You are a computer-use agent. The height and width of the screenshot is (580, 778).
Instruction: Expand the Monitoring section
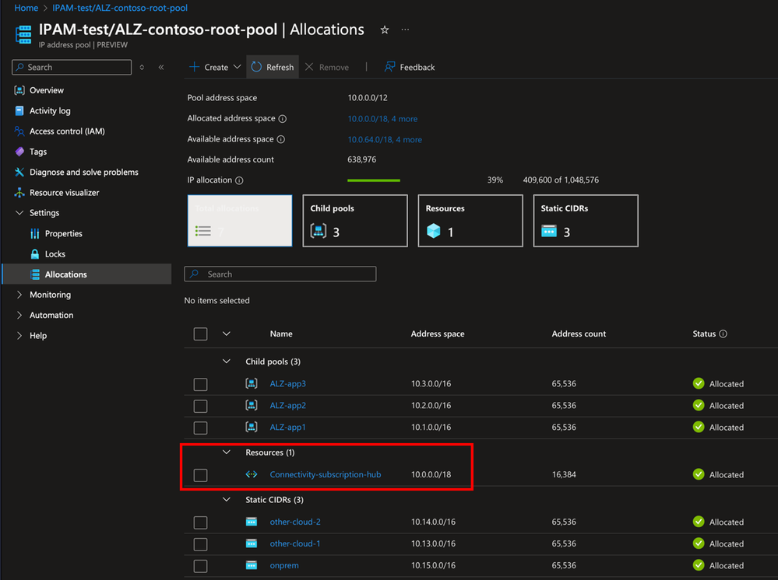[x=19, y=295]
